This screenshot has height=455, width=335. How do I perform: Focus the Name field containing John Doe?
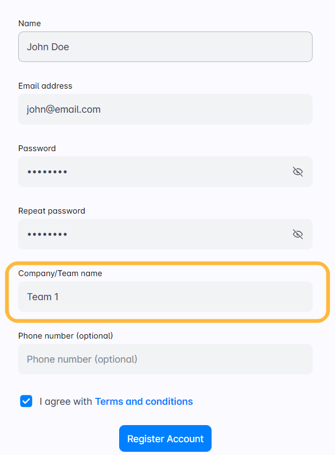point(165,47)
